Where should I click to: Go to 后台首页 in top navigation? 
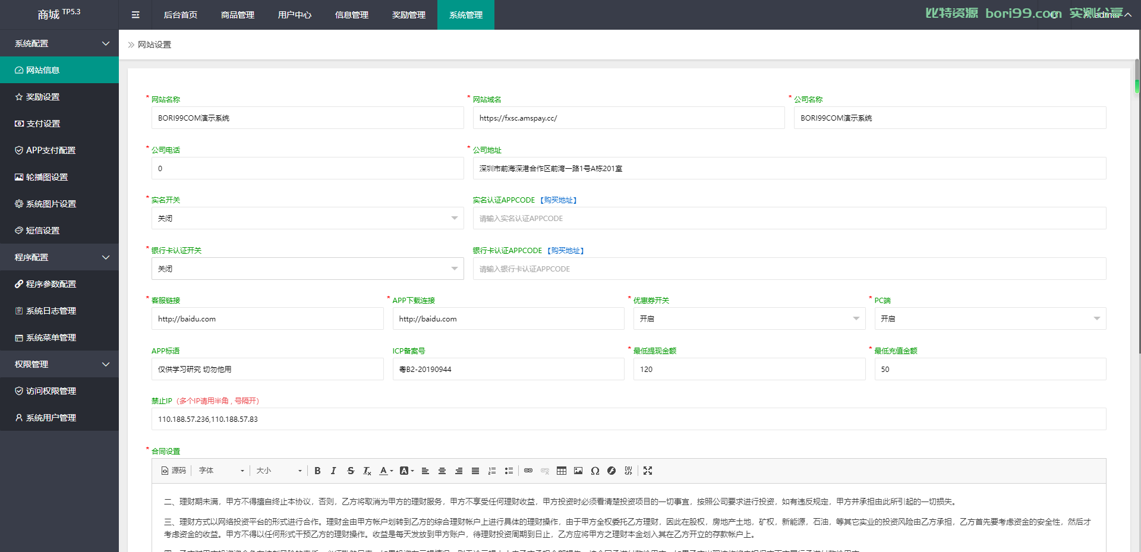pyautogui.click(x=181, y=15)
